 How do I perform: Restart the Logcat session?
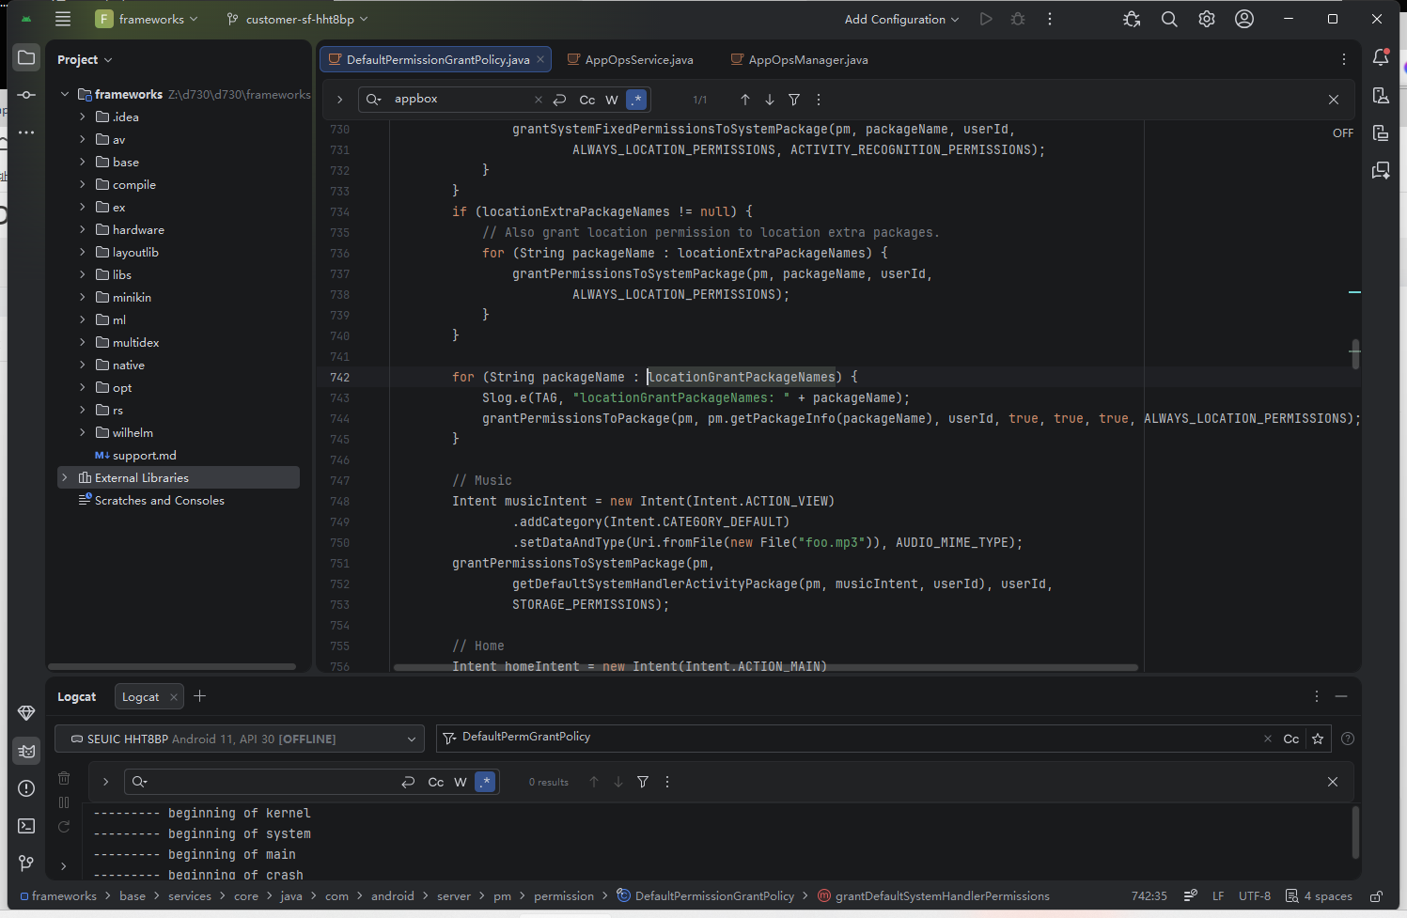tap(64, 827)
